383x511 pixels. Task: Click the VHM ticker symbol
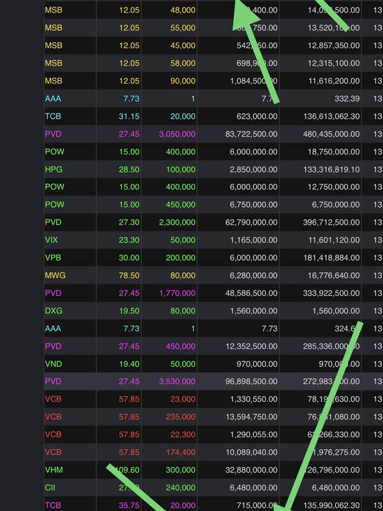click(x=54, y=469)
